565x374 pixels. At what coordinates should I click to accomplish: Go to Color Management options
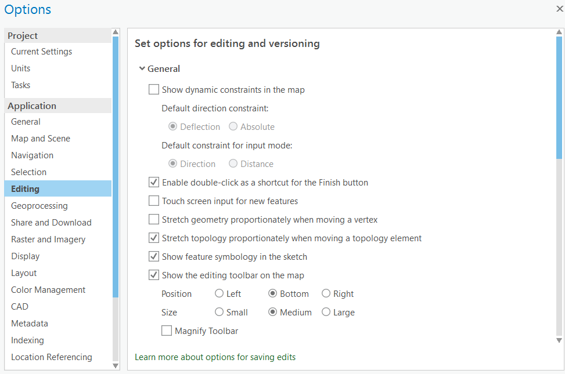tap(48, 290)
